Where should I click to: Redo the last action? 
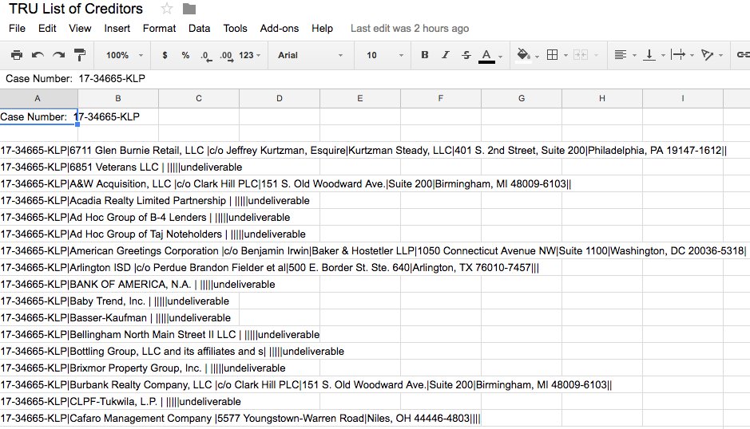click(x=59, y=55)
